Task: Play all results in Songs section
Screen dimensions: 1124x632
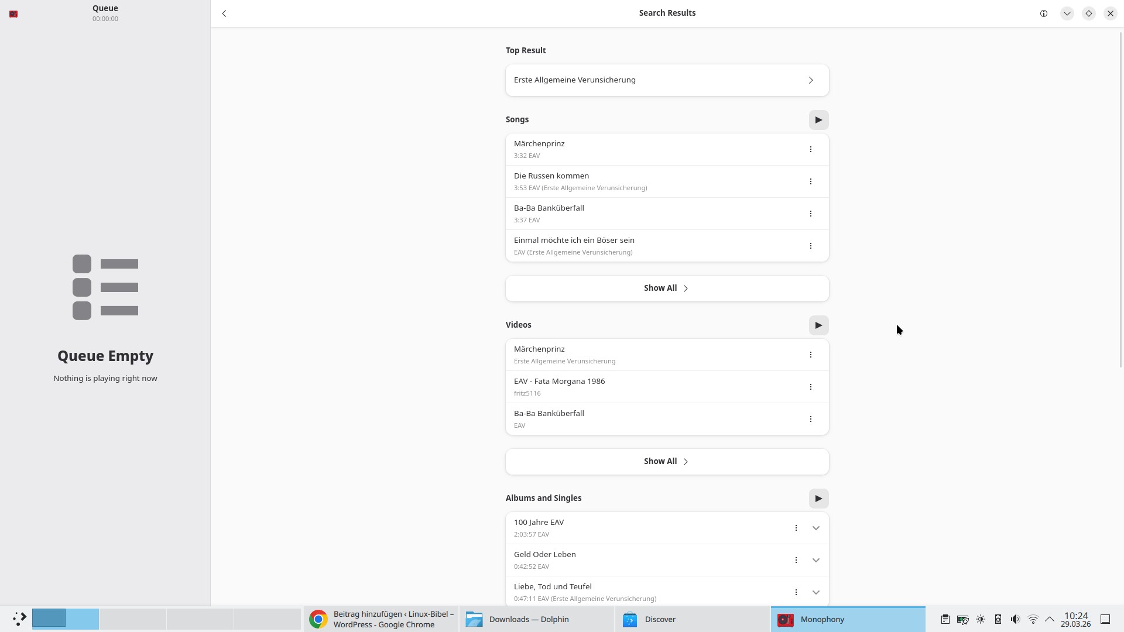Action: click(818, 120)
